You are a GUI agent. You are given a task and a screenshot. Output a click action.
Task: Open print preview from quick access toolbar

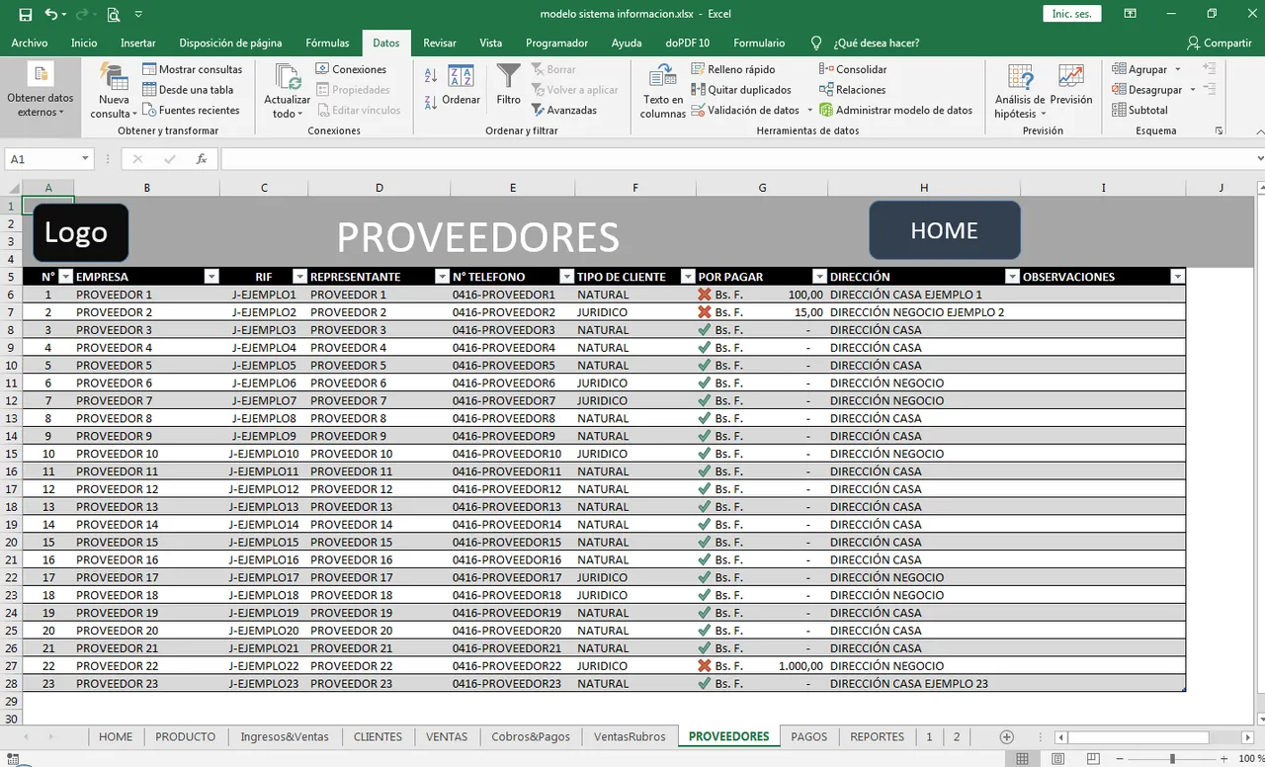(114, 15)
